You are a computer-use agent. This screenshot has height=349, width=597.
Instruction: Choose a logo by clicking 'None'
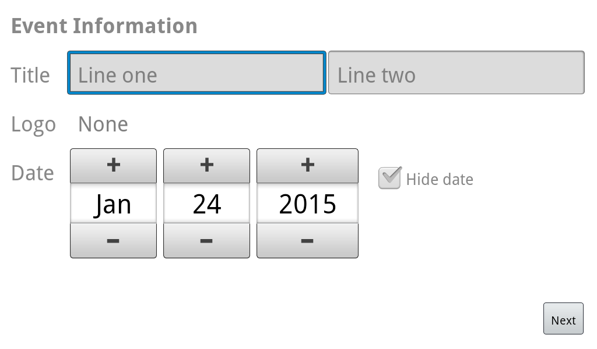[x=103, y=124]
